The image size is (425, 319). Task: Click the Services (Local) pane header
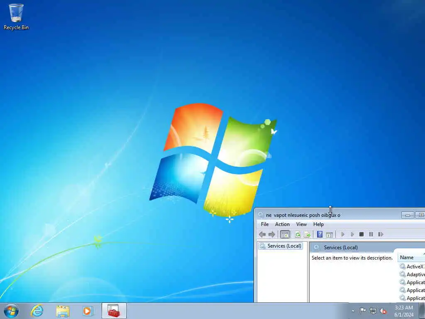pos(341,248)
